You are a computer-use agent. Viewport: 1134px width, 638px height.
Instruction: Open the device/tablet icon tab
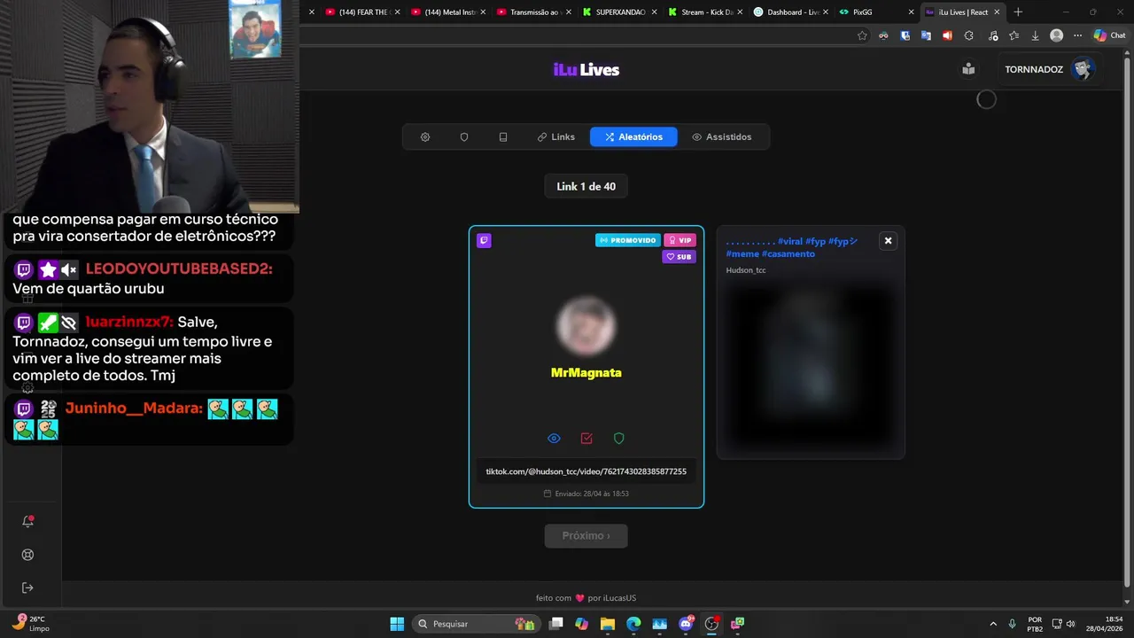(503, 137)
